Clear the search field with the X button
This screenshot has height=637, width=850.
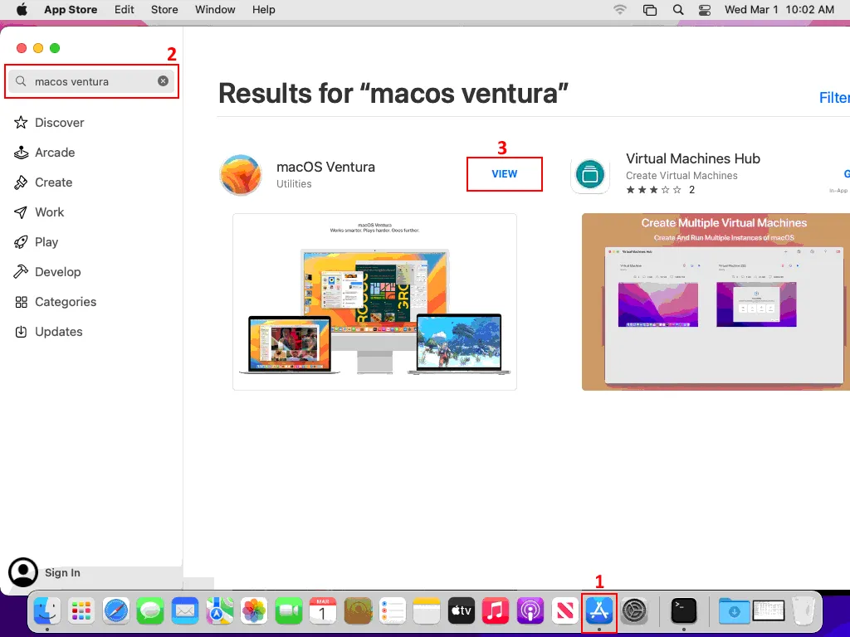163,81
